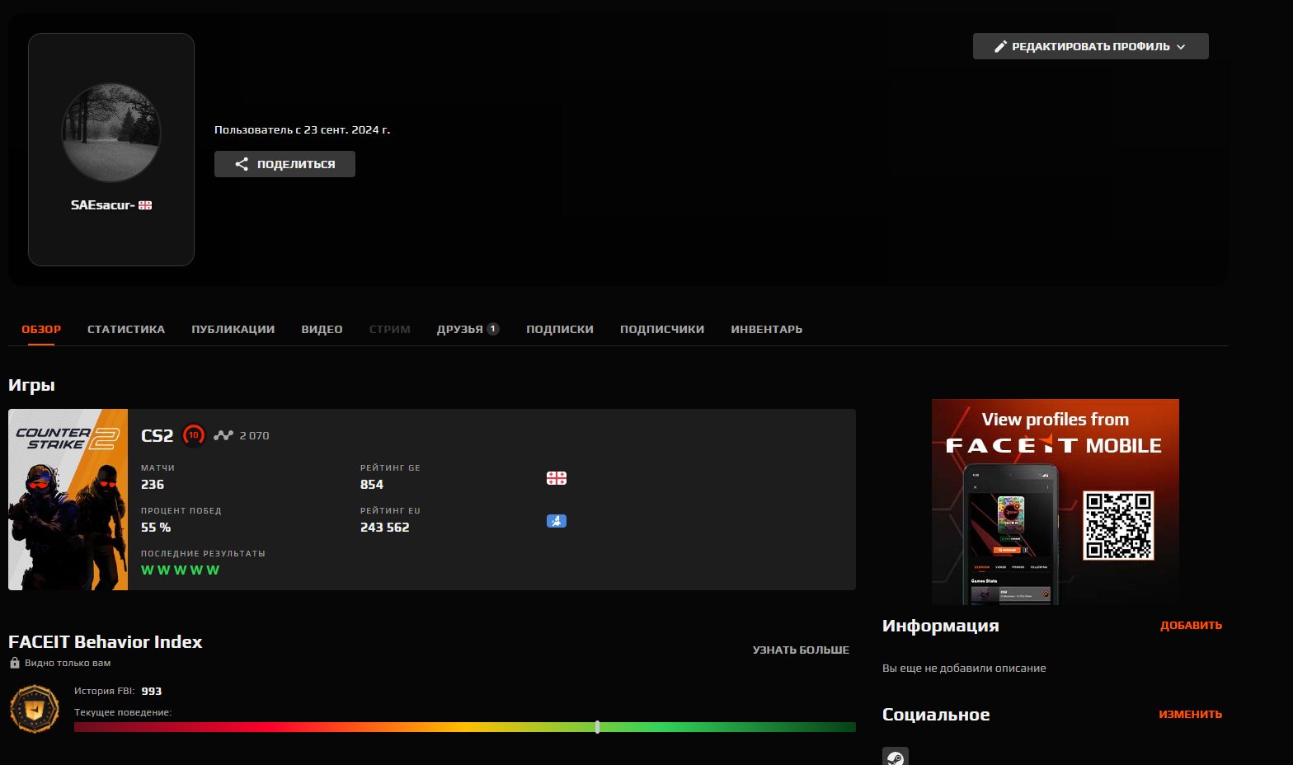Click the ELO graph icon beside 2 070
Screen dimensions: 1293x765
tap(223, 435)
